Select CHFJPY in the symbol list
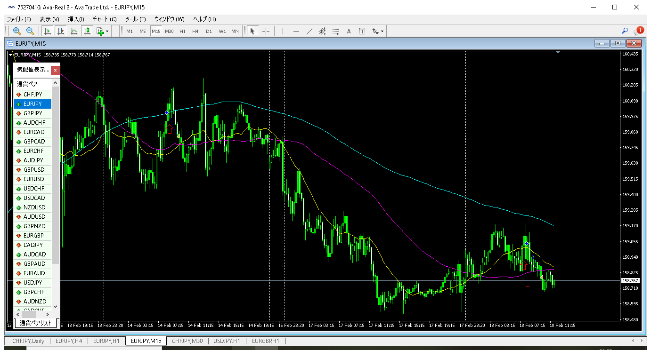This screenshot has height=350, width=651. (33, 95)
